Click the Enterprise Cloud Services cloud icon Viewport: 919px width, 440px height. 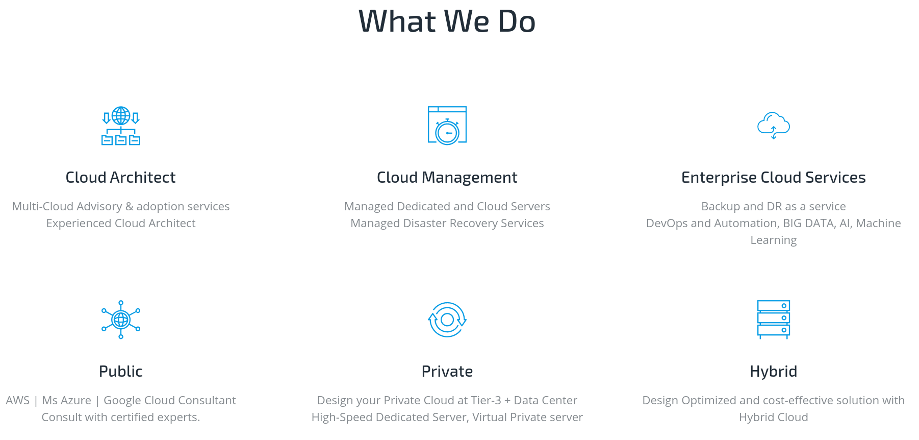tap(774, 126)
